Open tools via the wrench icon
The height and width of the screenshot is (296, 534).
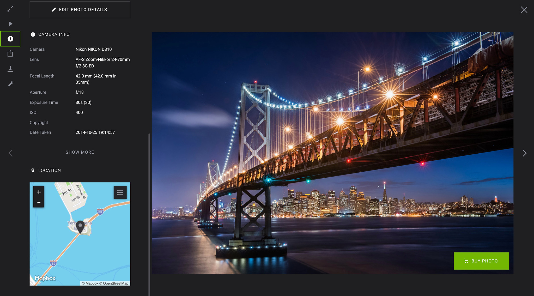10,84
